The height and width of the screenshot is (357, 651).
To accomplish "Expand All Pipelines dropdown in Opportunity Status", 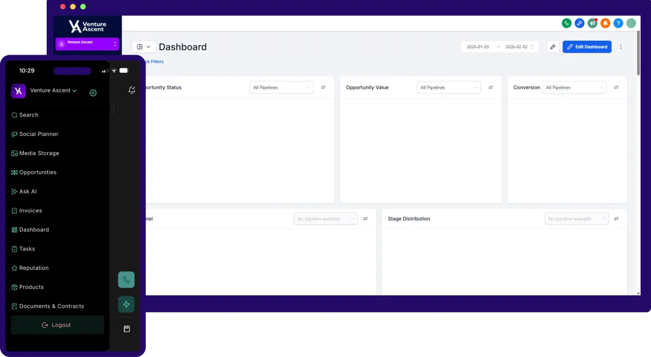I will (x=282, y=87).
